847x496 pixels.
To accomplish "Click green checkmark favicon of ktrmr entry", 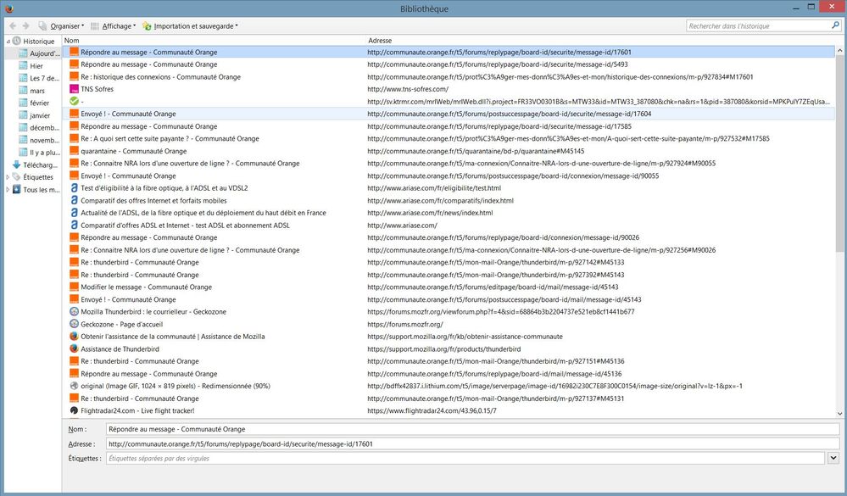I will point(74,101).
